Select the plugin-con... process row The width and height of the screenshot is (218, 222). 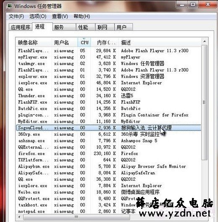108,115
